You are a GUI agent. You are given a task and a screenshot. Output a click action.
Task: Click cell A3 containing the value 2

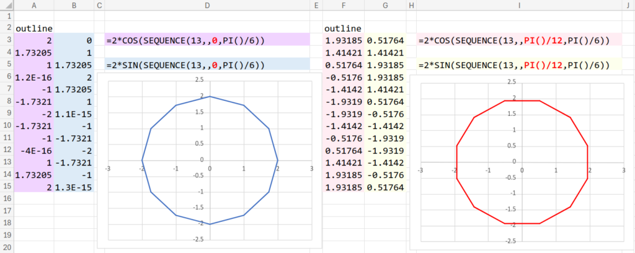[x=33, y=40]
